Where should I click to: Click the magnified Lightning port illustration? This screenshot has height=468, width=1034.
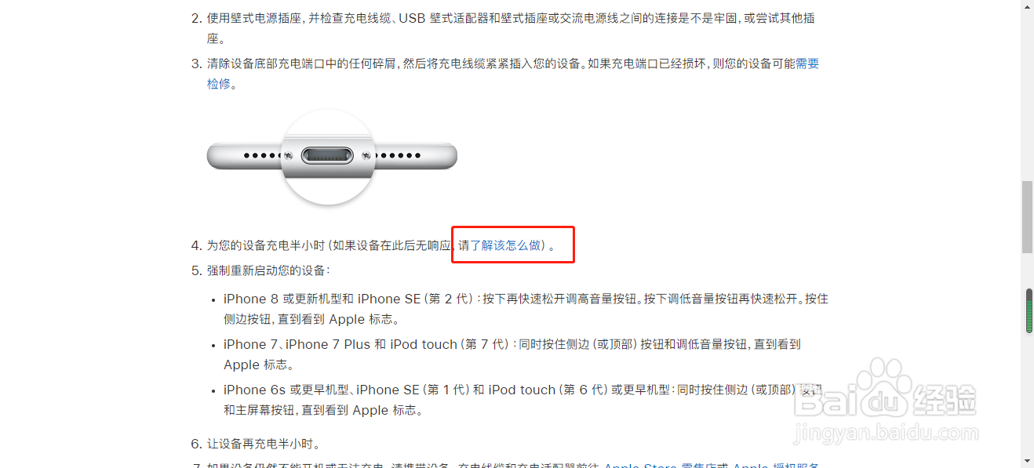click(x=329, y=157)
